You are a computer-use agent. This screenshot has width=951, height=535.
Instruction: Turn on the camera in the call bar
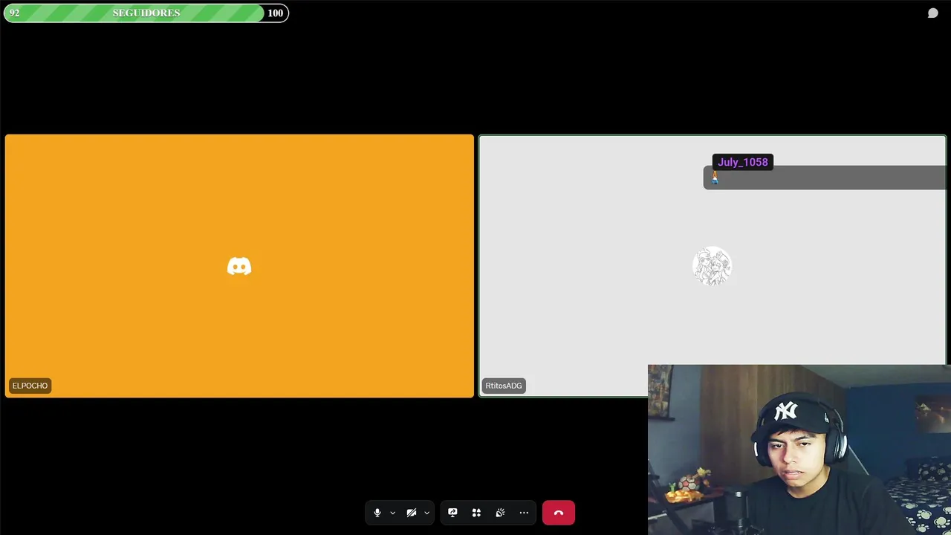(411, 513)
